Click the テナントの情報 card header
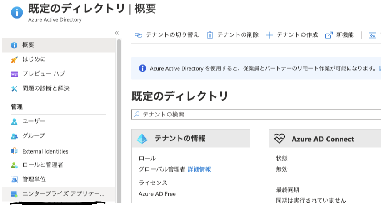Viewport: 383px width, 207px height. coord(191,138)
